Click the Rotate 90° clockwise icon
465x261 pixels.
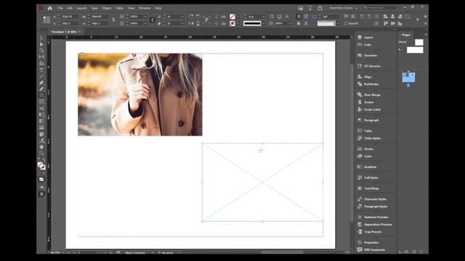[191, 17]
